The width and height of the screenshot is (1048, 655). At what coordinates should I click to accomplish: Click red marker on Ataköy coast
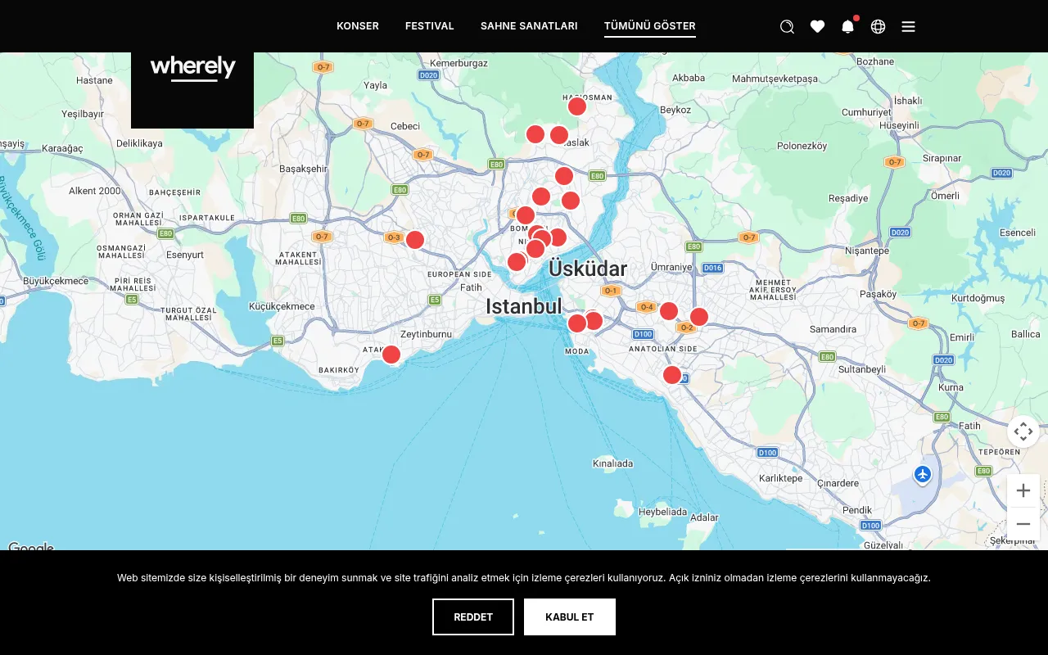tap(391, 355)
